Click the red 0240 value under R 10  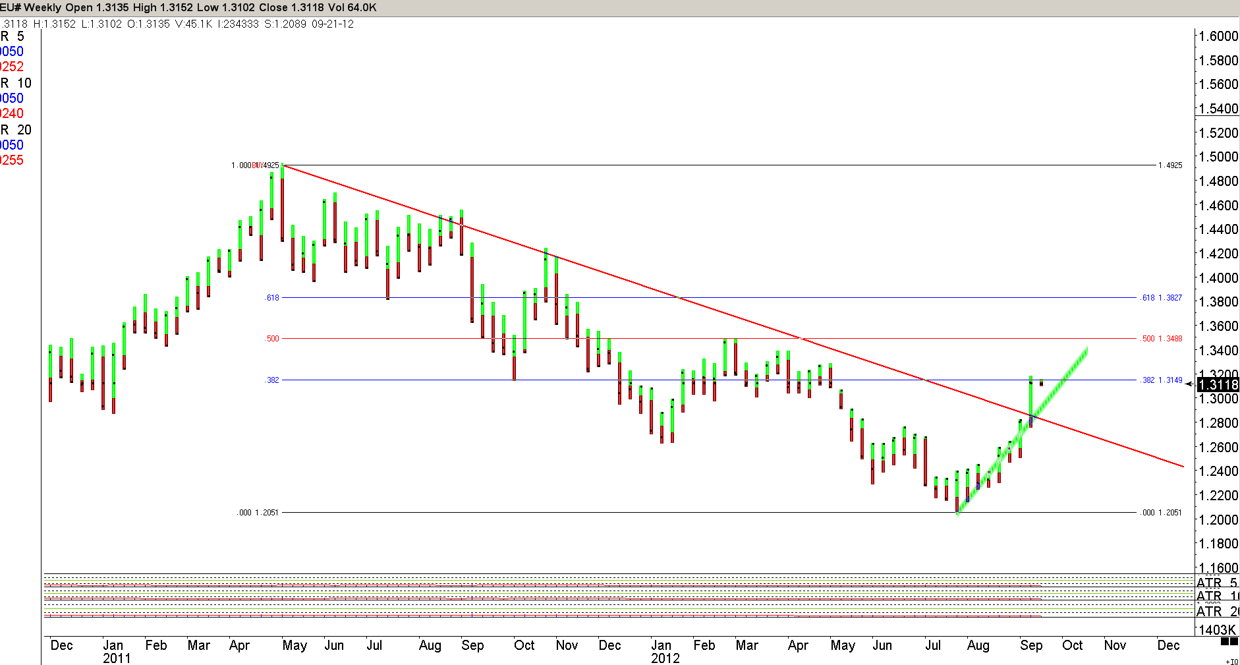coord(12,113)
